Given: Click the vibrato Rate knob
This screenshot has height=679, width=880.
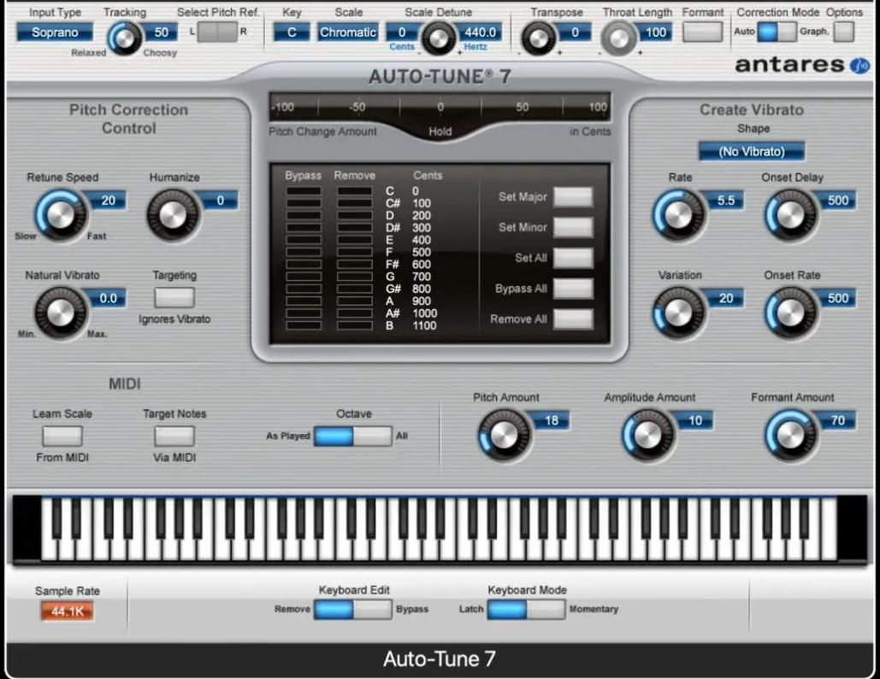Looking at the screenshot, I should click(x=677, y=214).
